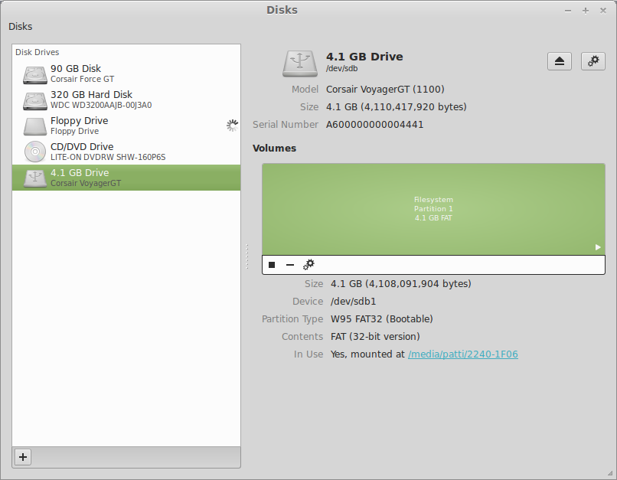Close the Disks window
617x480 pixels.
[x=602, y=11]
